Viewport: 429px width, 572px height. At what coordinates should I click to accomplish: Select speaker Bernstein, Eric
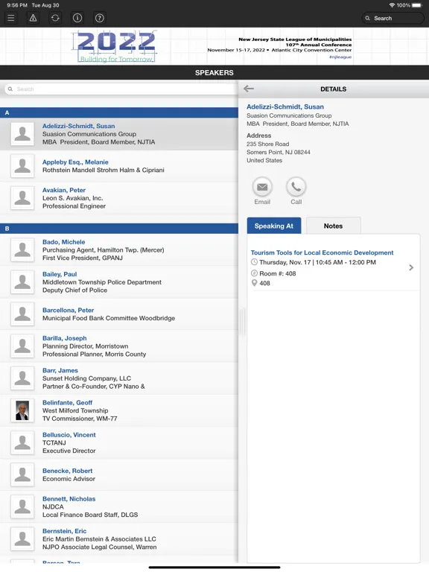click(x=119, y=538)
